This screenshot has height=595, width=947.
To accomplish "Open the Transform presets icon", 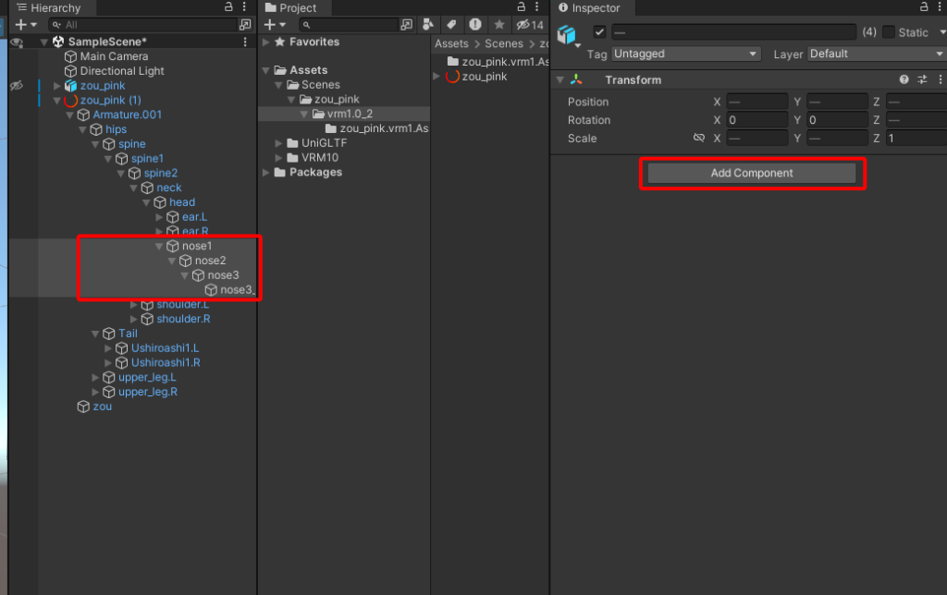I will point(923,79).
